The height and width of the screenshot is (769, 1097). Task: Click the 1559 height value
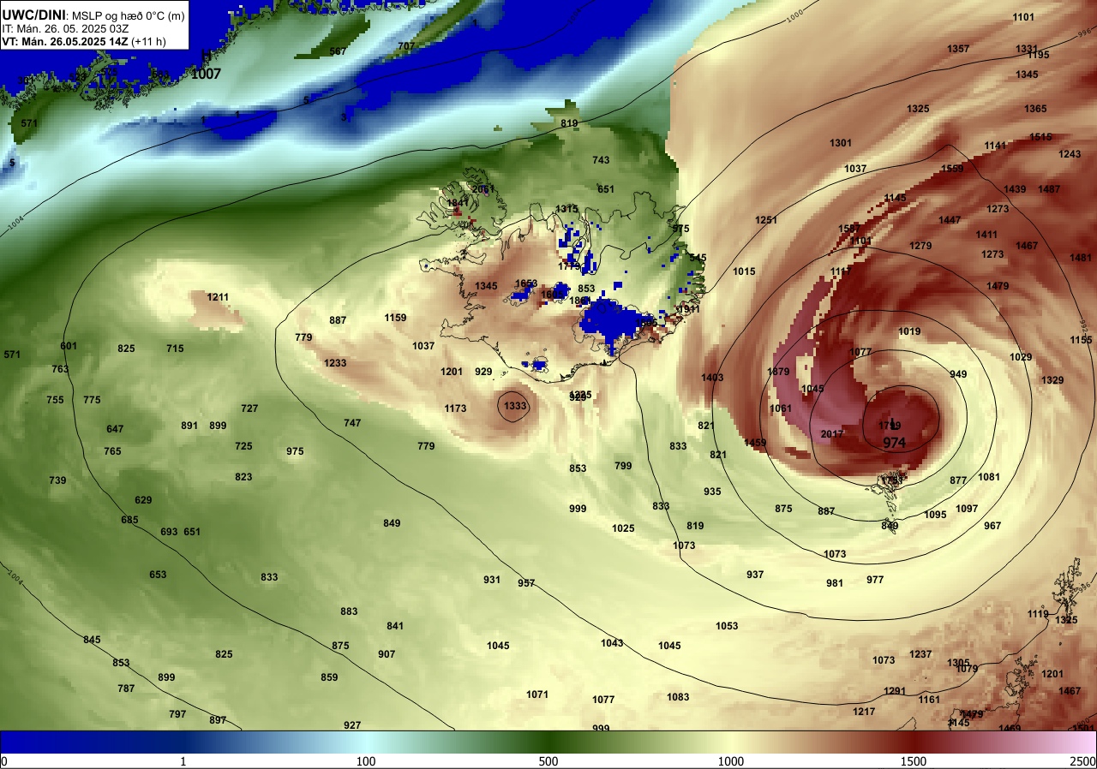pos(952,169)
